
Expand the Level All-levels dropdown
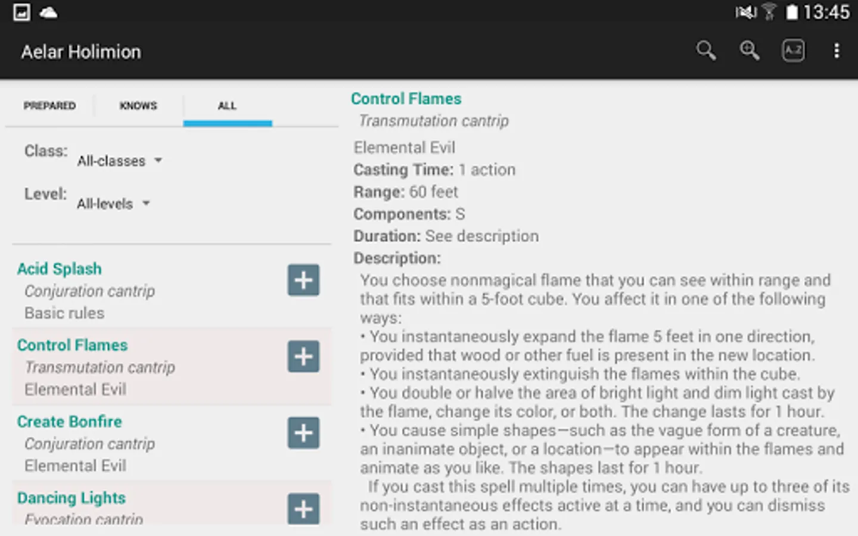[x=113, y=204]
